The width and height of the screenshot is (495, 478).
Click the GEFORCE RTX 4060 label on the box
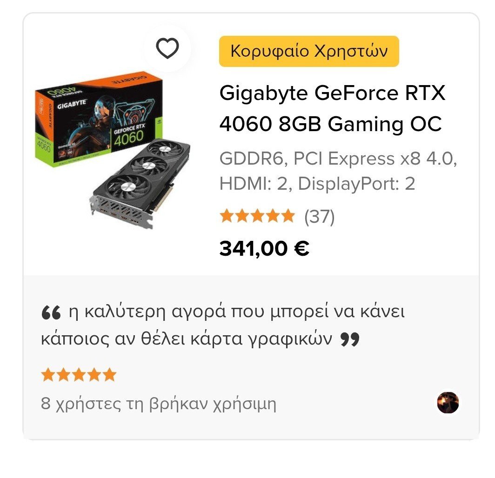[129, 136]
